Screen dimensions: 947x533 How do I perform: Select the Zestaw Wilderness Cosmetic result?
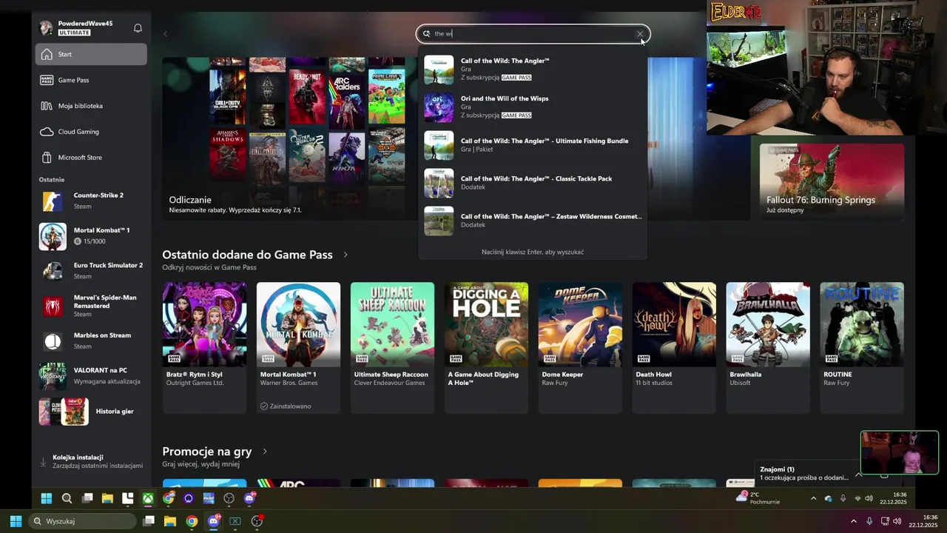pyautogui.click(x=533, y=221)
